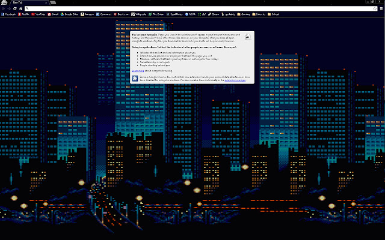Open a new tab with the new-tab button

[53, 2]
